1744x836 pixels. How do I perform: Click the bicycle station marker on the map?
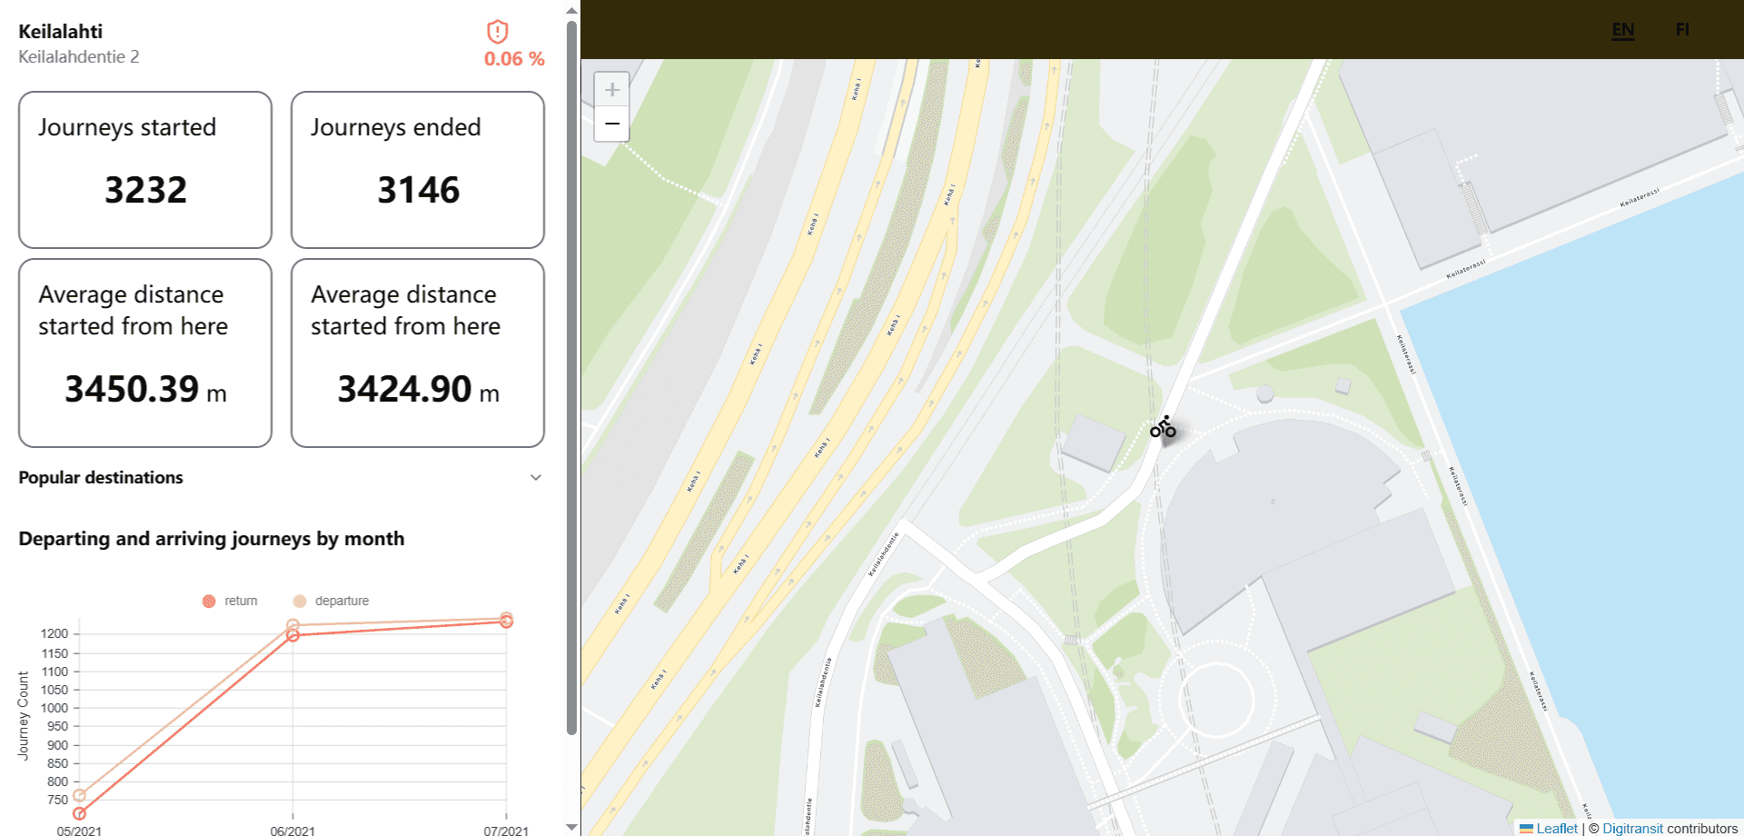[1163, 429]
